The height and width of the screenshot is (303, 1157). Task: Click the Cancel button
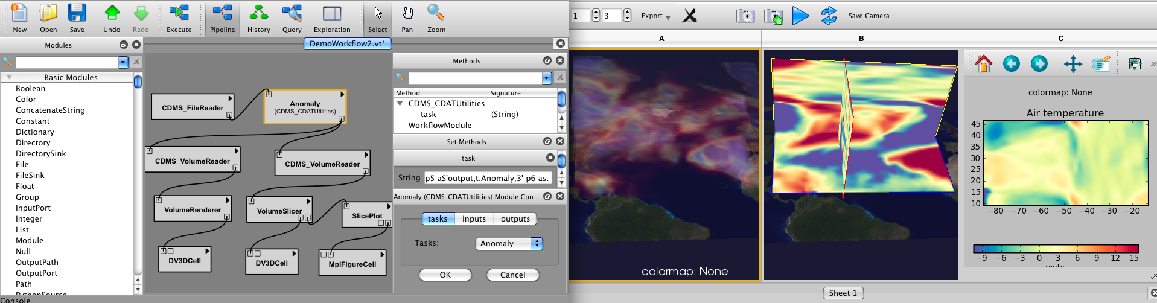tap(512, 275)
